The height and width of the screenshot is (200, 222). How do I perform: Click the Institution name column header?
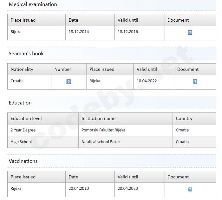coord(99,119)
